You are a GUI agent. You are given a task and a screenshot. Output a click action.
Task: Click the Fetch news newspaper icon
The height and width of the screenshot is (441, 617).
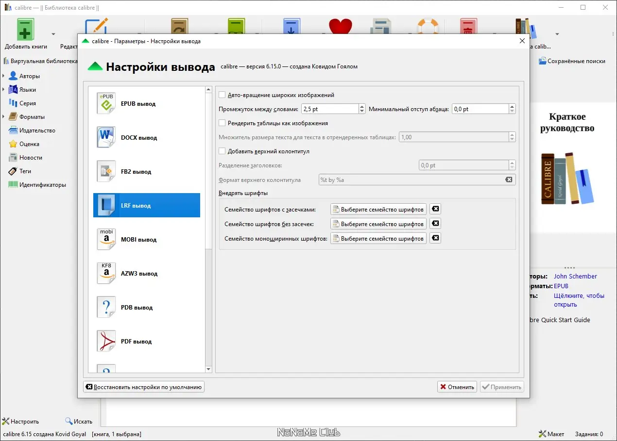[381, 26]
